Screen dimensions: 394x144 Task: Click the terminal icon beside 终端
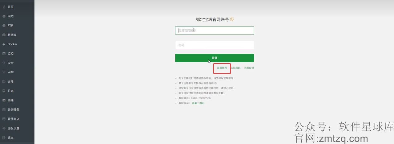click(4, 100)
